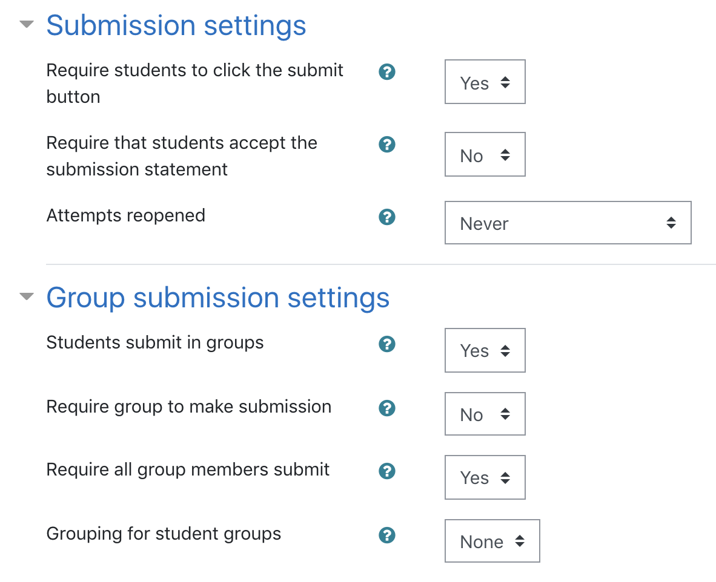
Task: Open the Require all group members submit dropdown
Action: click(485, 477)
